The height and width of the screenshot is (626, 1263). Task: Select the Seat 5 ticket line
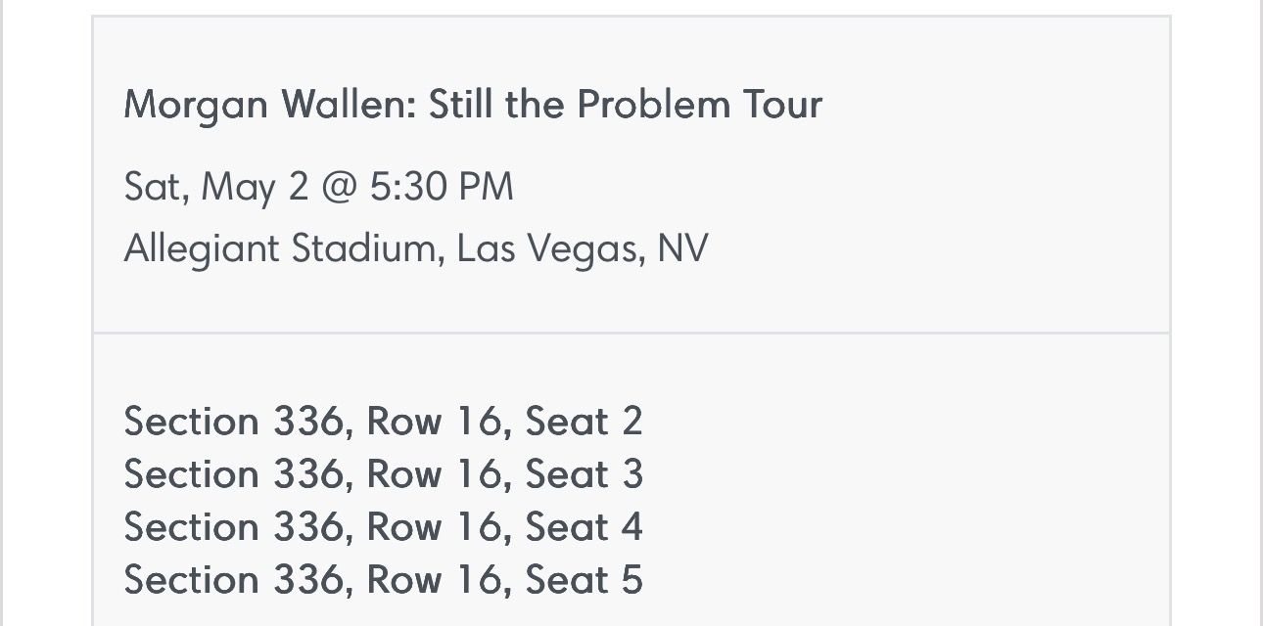click(x=383, y=580)
